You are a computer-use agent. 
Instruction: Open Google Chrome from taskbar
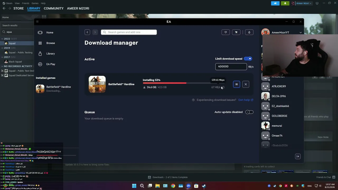173,186
